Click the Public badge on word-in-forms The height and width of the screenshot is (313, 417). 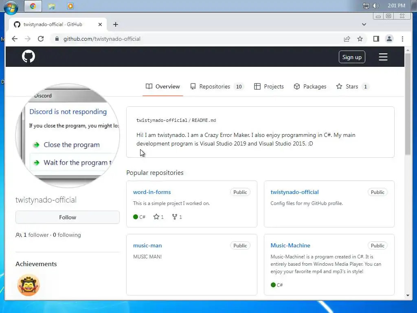coord(240,192)
